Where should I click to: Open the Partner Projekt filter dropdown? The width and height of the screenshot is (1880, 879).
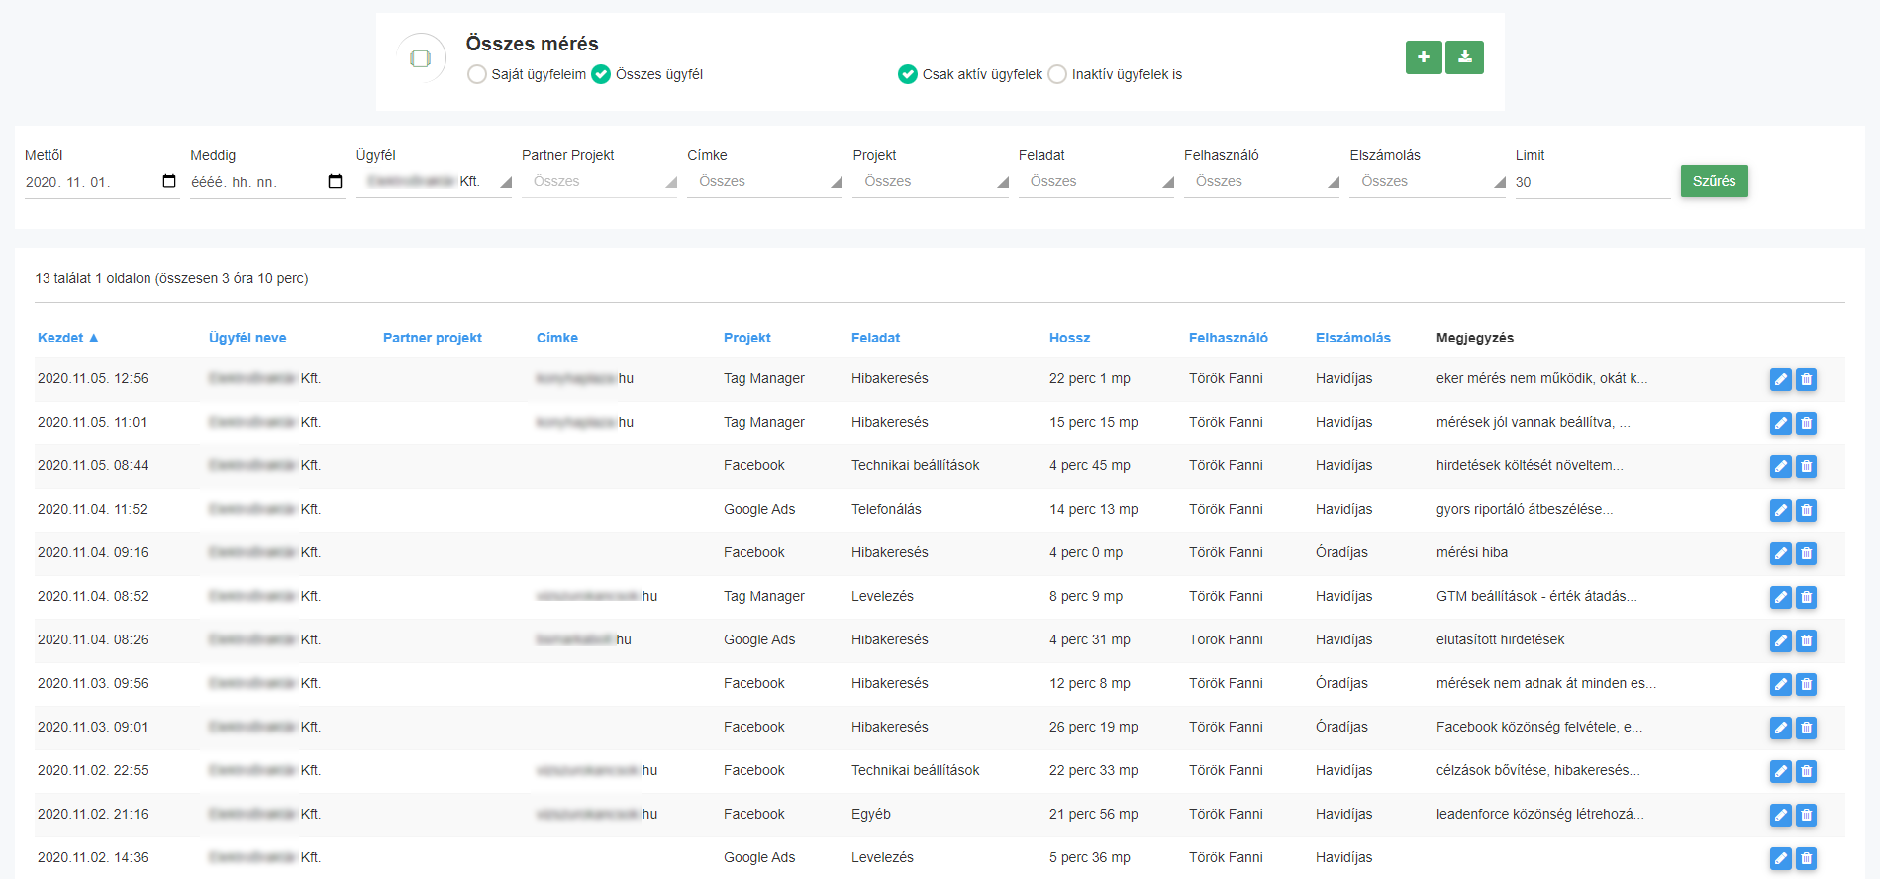(x=599, y=182)
